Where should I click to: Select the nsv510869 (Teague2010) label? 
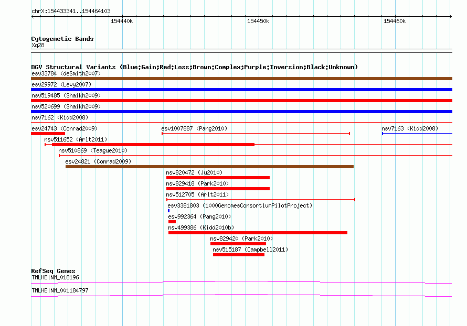93,151
